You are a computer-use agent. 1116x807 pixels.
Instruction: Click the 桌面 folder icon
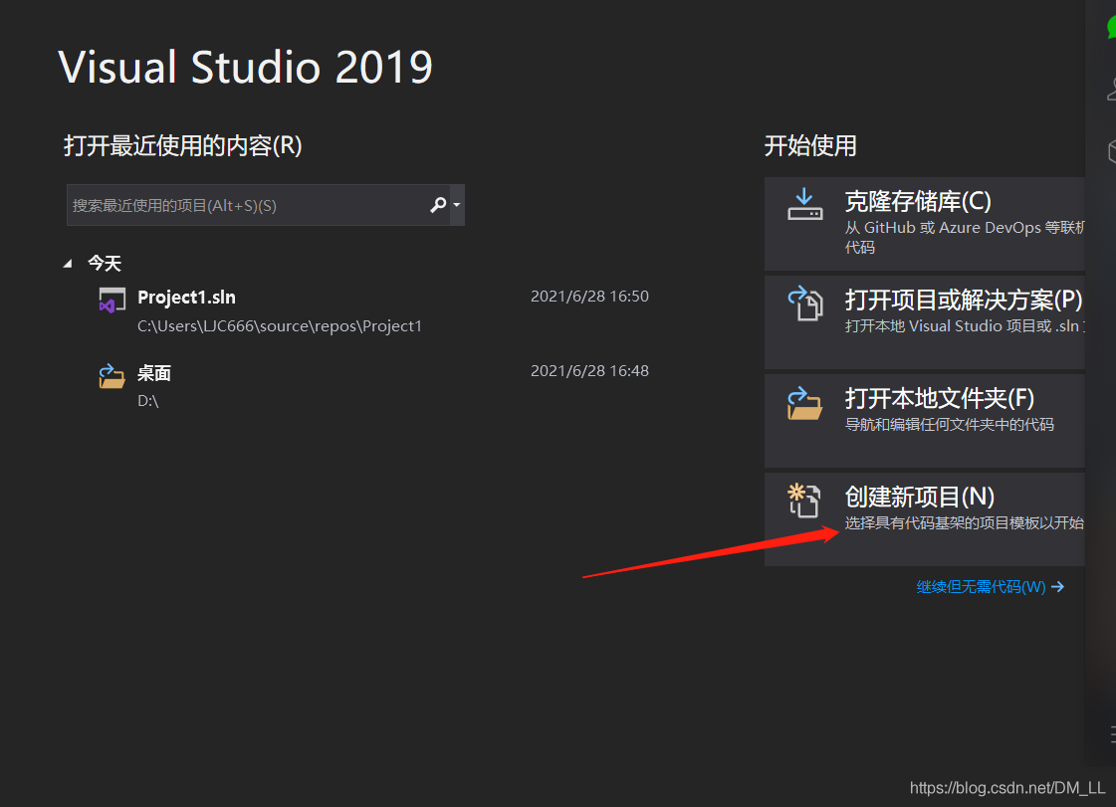(x=112, y=376)
